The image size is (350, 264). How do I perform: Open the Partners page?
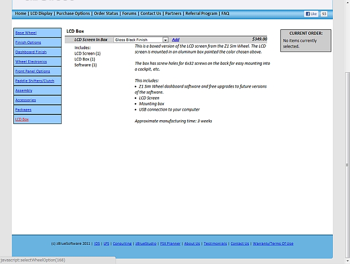pyautogui.click(x=173, y=13)
